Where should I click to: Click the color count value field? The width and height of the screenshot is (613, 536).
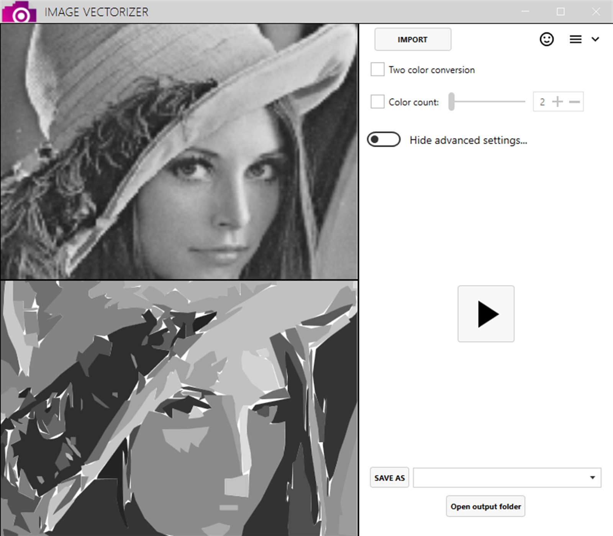pos(542,102)
